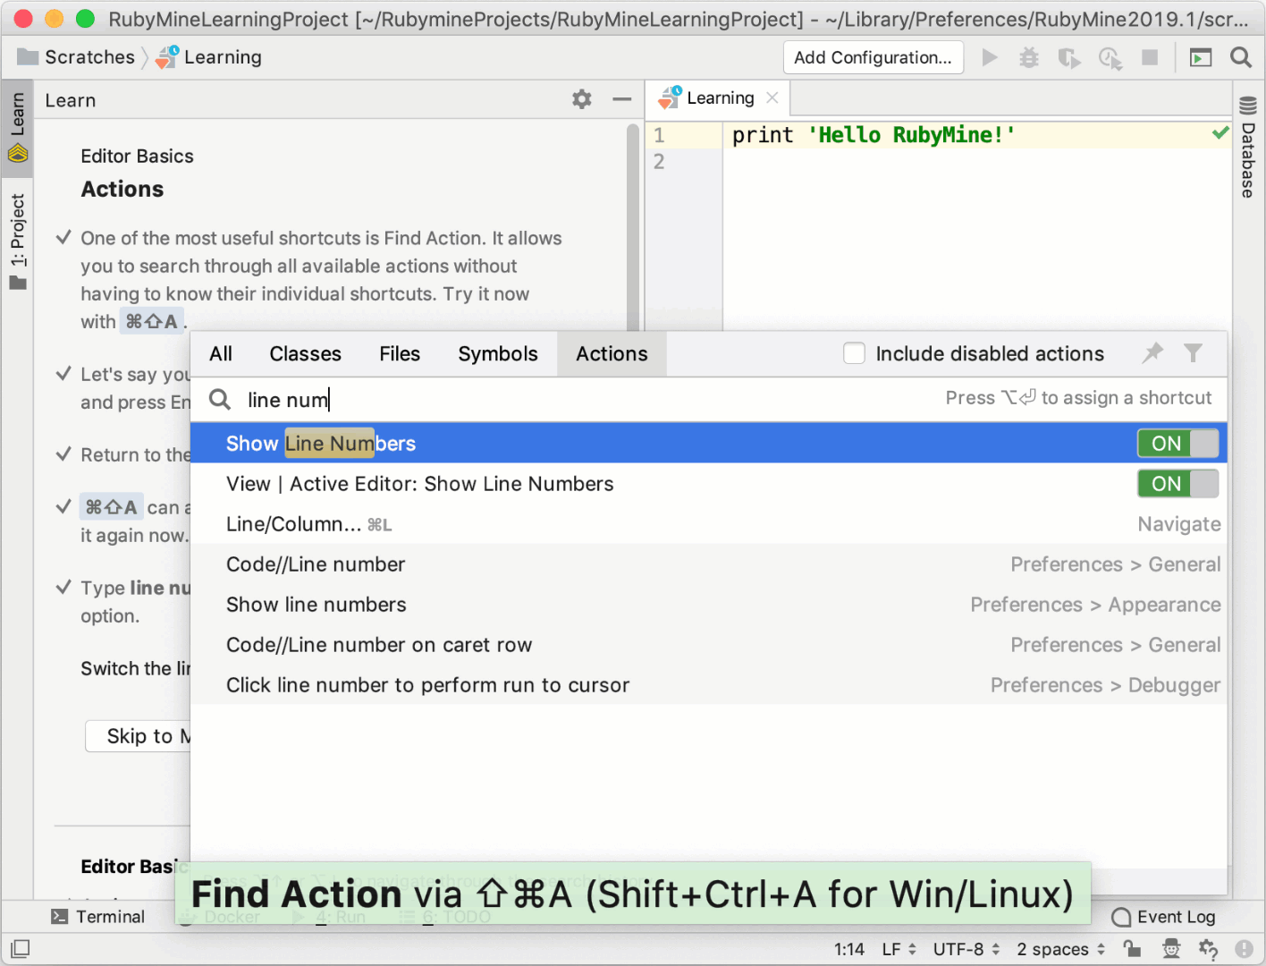This screenshot has height=966, width=1266.
Task: Click the Profile run icon
Action: click(1110, 57)
